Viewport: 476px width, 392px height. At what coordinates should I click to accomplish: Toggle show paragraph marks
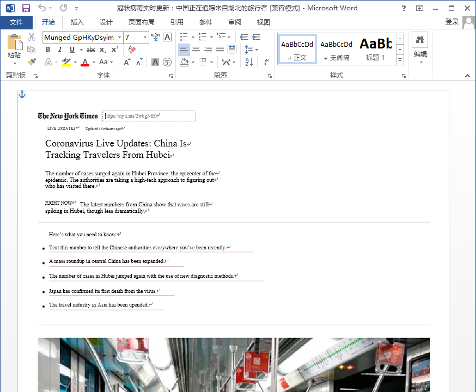coord(266,62)
